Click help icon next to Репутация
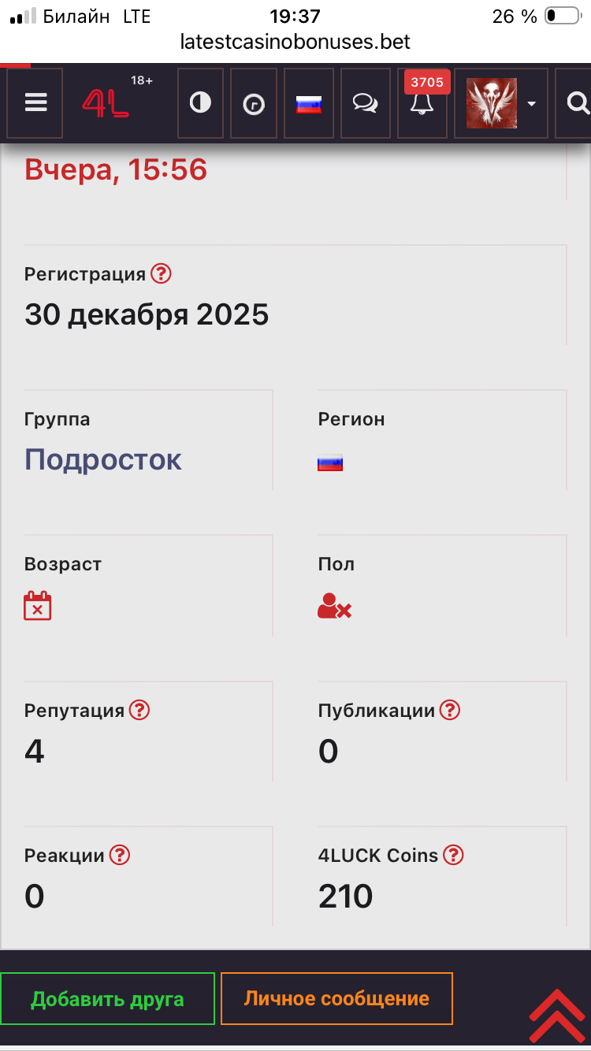This screenshot has width=591, height=1051. (x=139, y=710)
